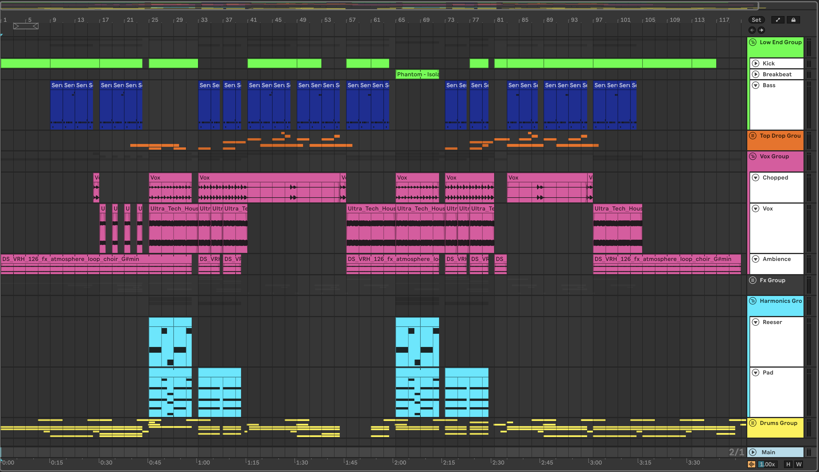Image resolution: width=819 pixels, height=472 pixels.
Task: Unfold the Kick track
Action: (x=756, y=63)
